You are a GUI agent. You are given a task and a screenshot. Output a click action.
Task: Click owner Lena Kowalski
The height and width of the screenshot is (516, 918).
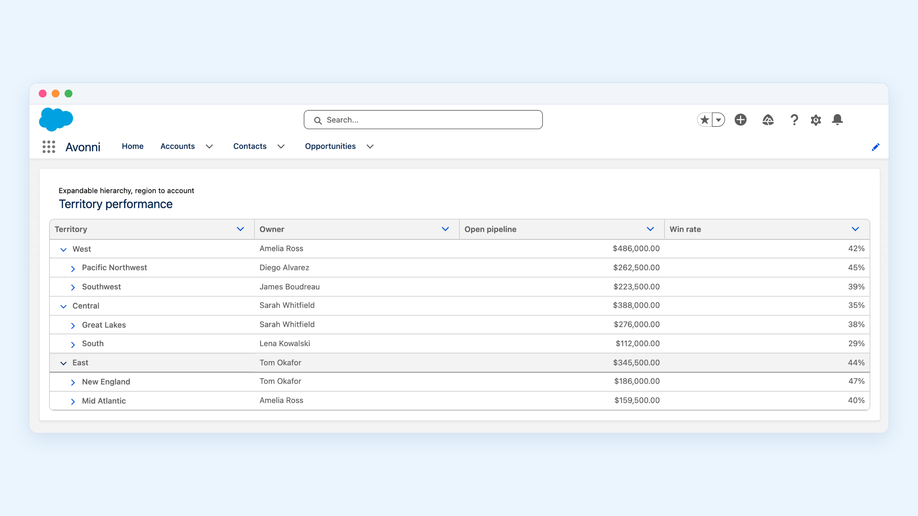(x=285, y=344)
